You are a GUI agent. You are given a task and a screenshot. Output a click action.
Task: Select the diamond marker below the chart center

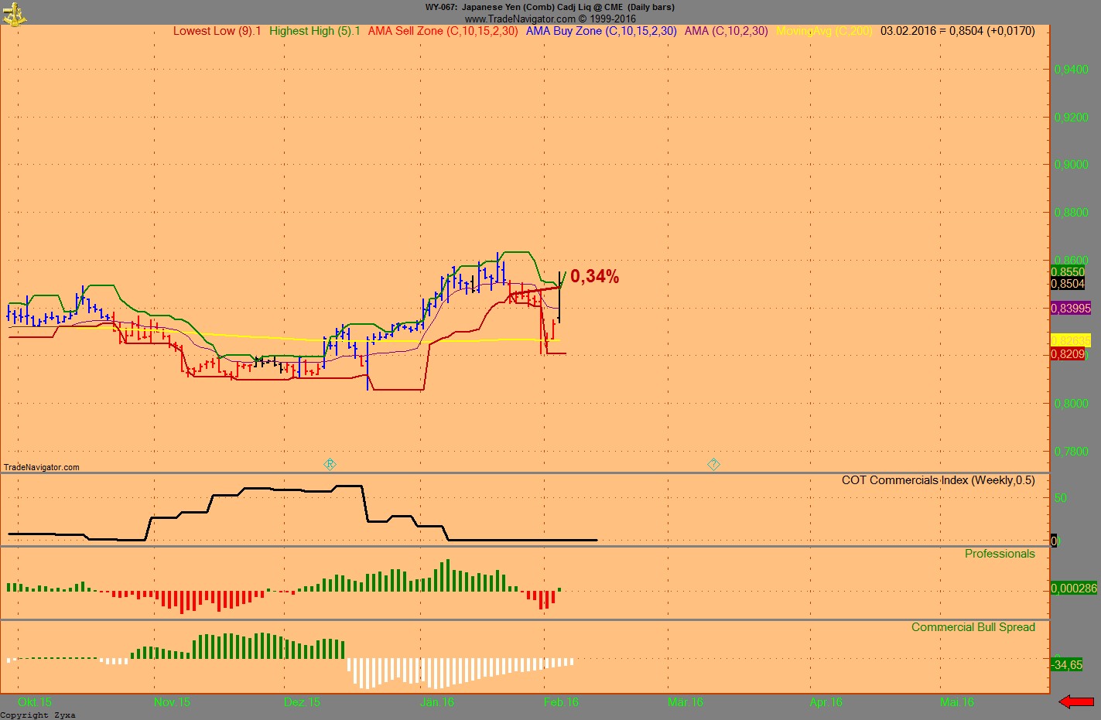(330, 464)
